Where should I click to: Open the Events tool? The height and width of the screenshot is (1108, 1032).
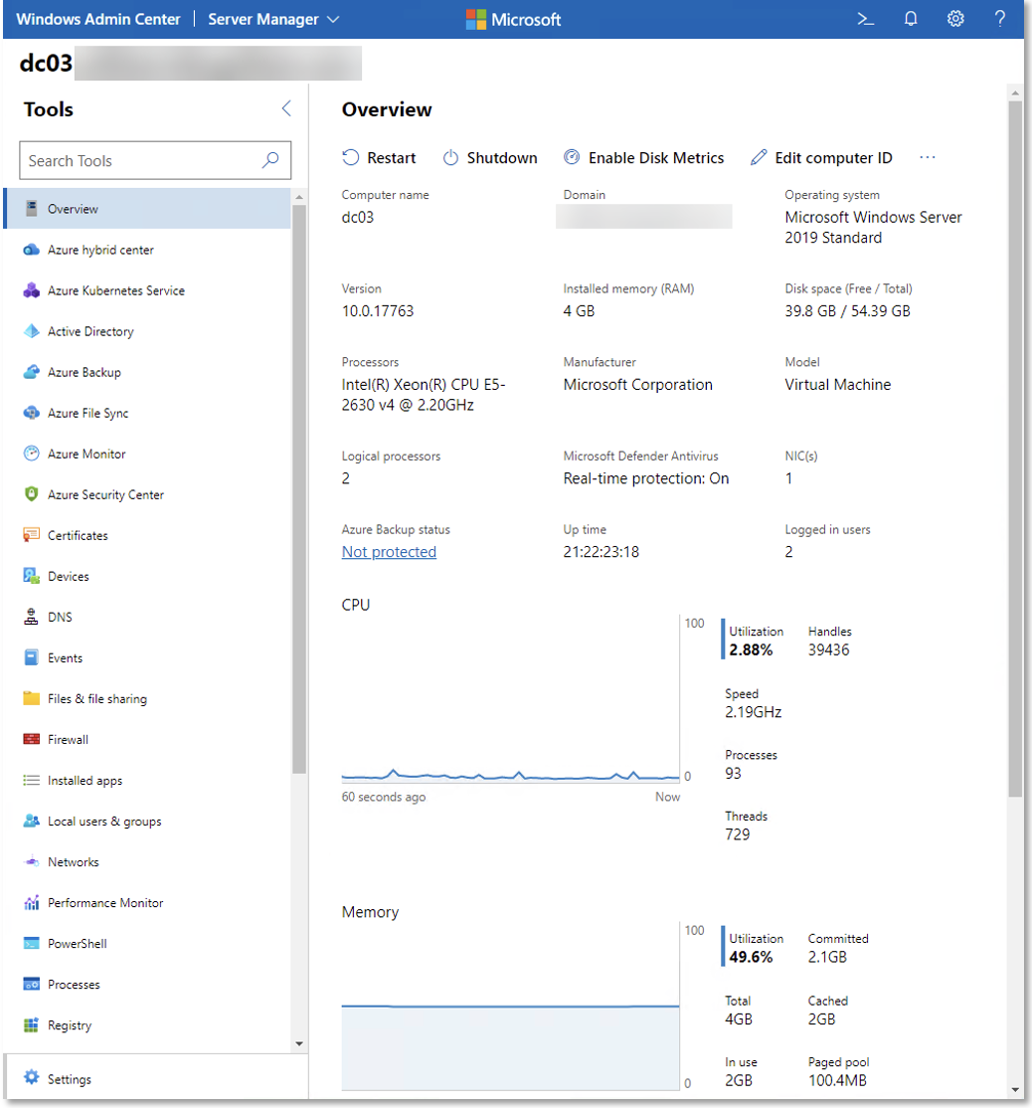tap(66, 657)
